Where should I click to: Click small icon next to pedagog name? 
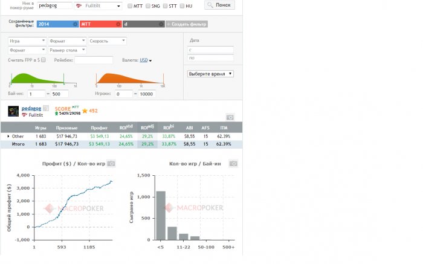[x=46, y=108]
